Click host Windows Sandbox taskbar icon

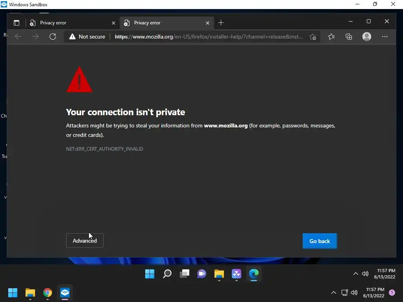(65, 293)
